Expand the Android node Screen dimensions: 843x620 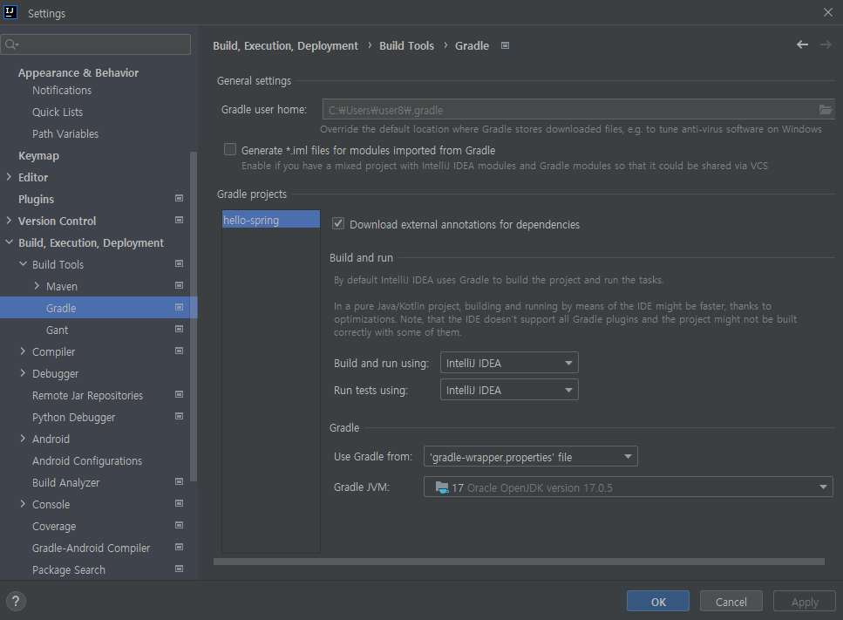[23, 439]
